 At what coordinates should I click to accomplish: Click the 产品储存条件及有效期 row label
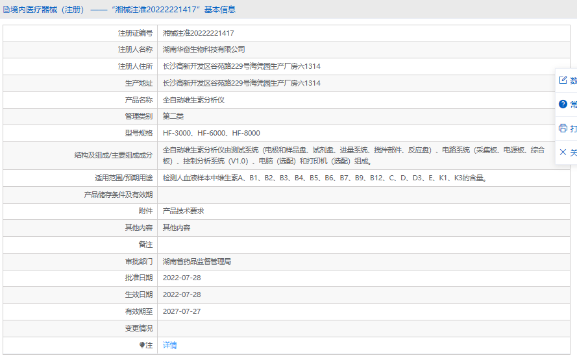coord(118,195)
